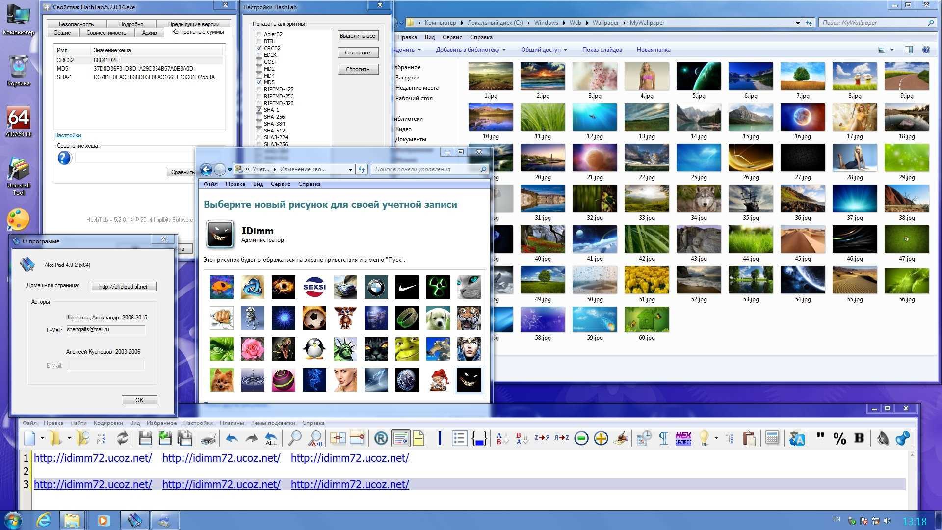Click the magnifier Find icon in AkelPad
Screen dimensions: 942x530
(294, 438)
